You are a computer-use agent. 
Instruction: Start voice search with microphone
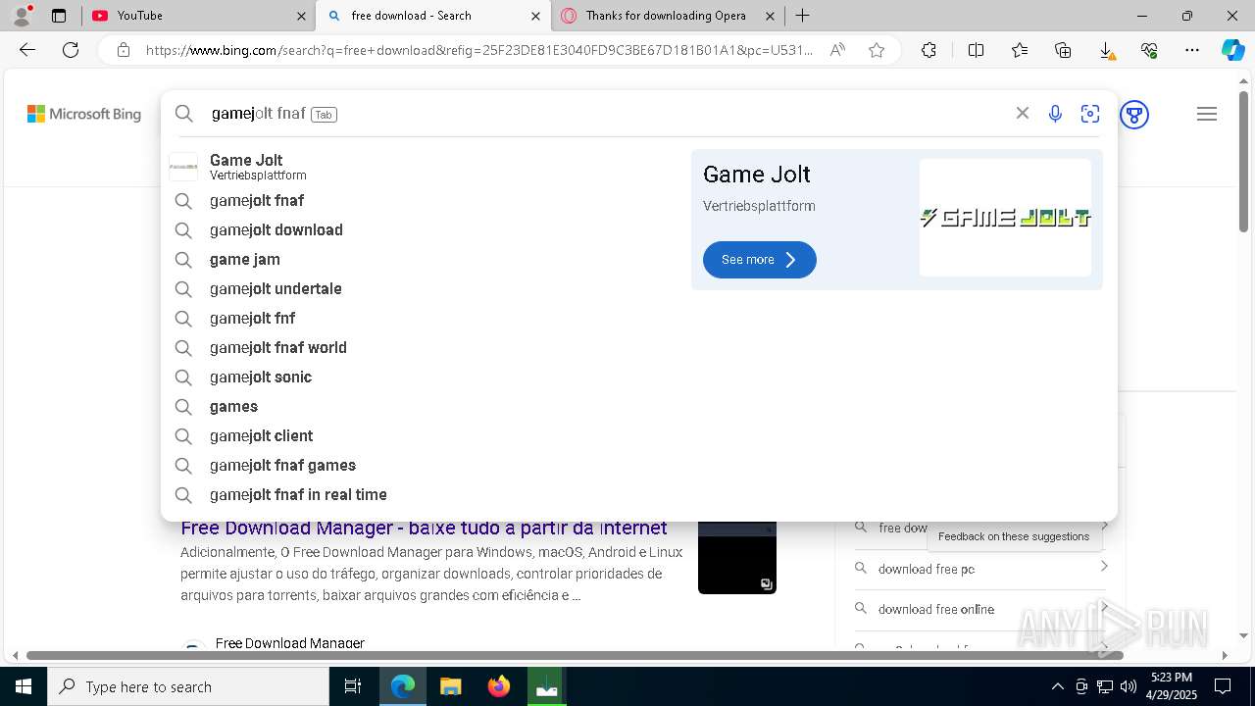coord(1055,114)
